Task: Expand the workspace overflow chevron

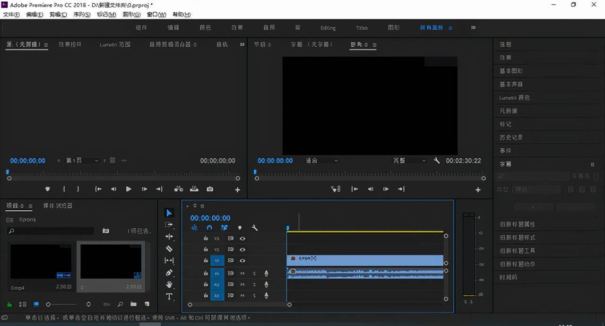Action: click(x=473, y=27)
